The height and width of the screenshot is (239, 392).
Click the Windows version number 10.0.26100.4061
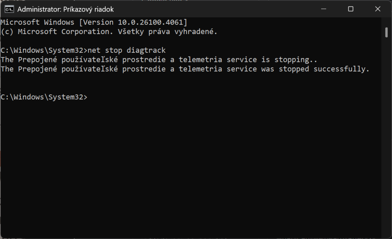(x=152, y=23)
